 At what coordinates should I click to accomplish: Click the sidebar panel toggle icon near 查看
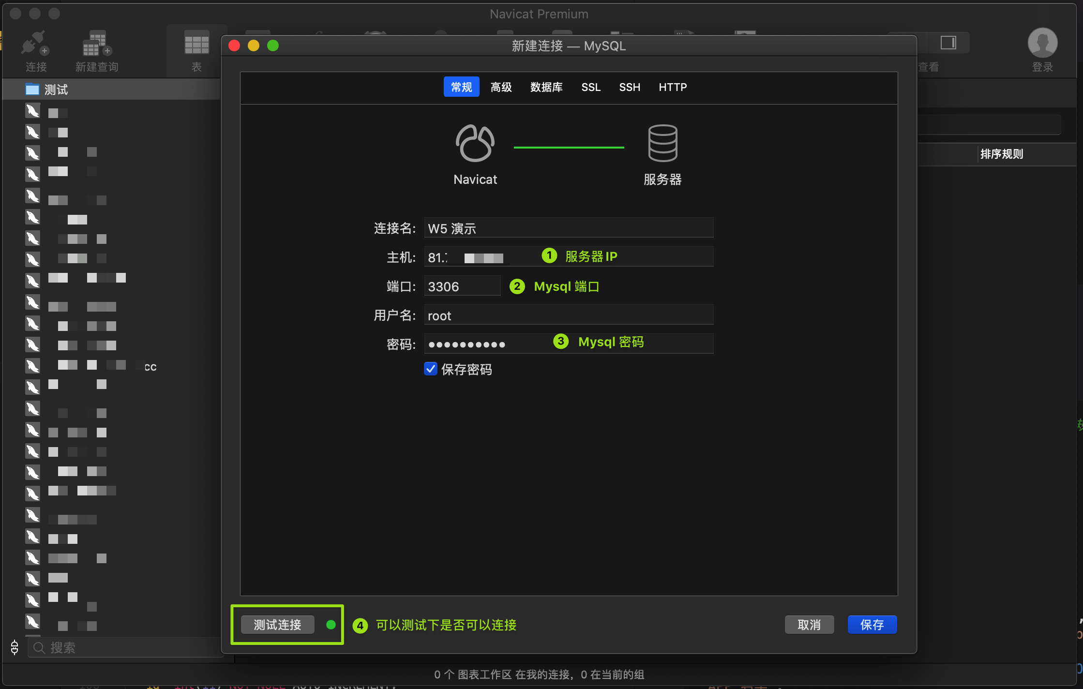click(x=948, y=43)
